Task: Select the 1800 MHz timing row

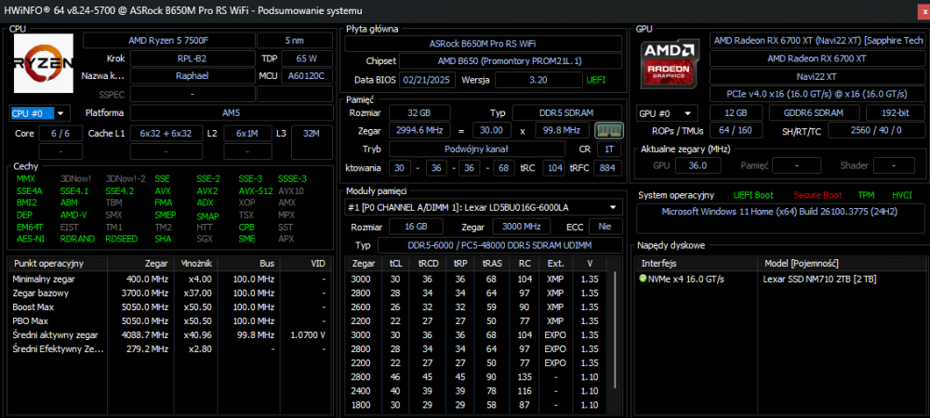Action: 477,404
